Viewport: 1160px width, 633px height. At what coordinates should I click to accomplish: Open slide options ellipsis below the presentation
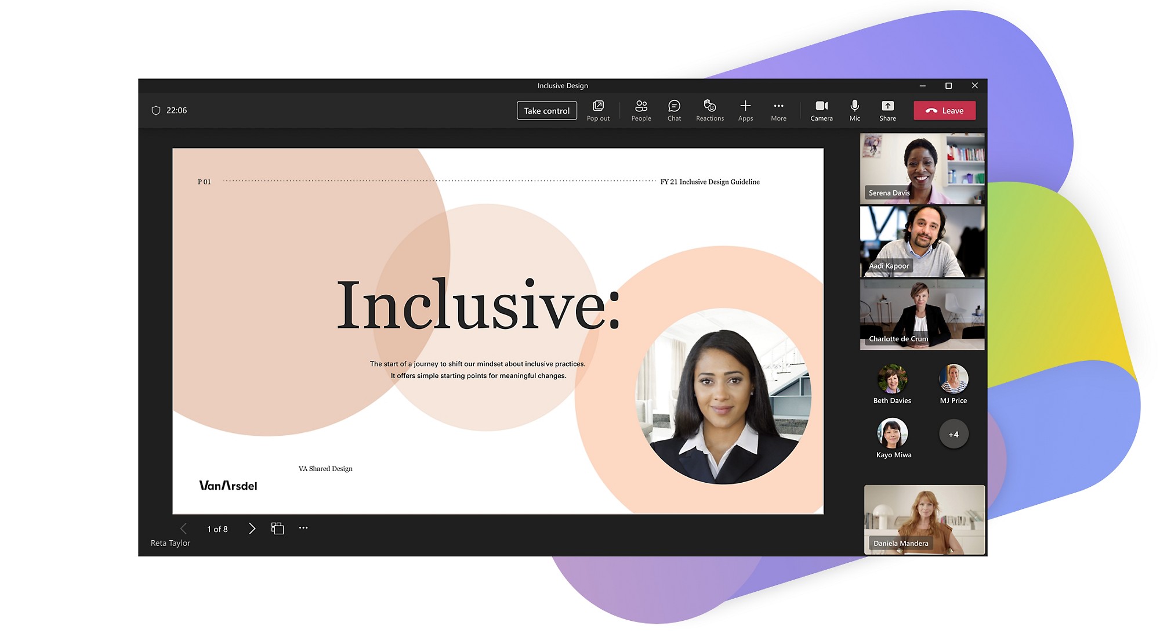tap(303, 528)
